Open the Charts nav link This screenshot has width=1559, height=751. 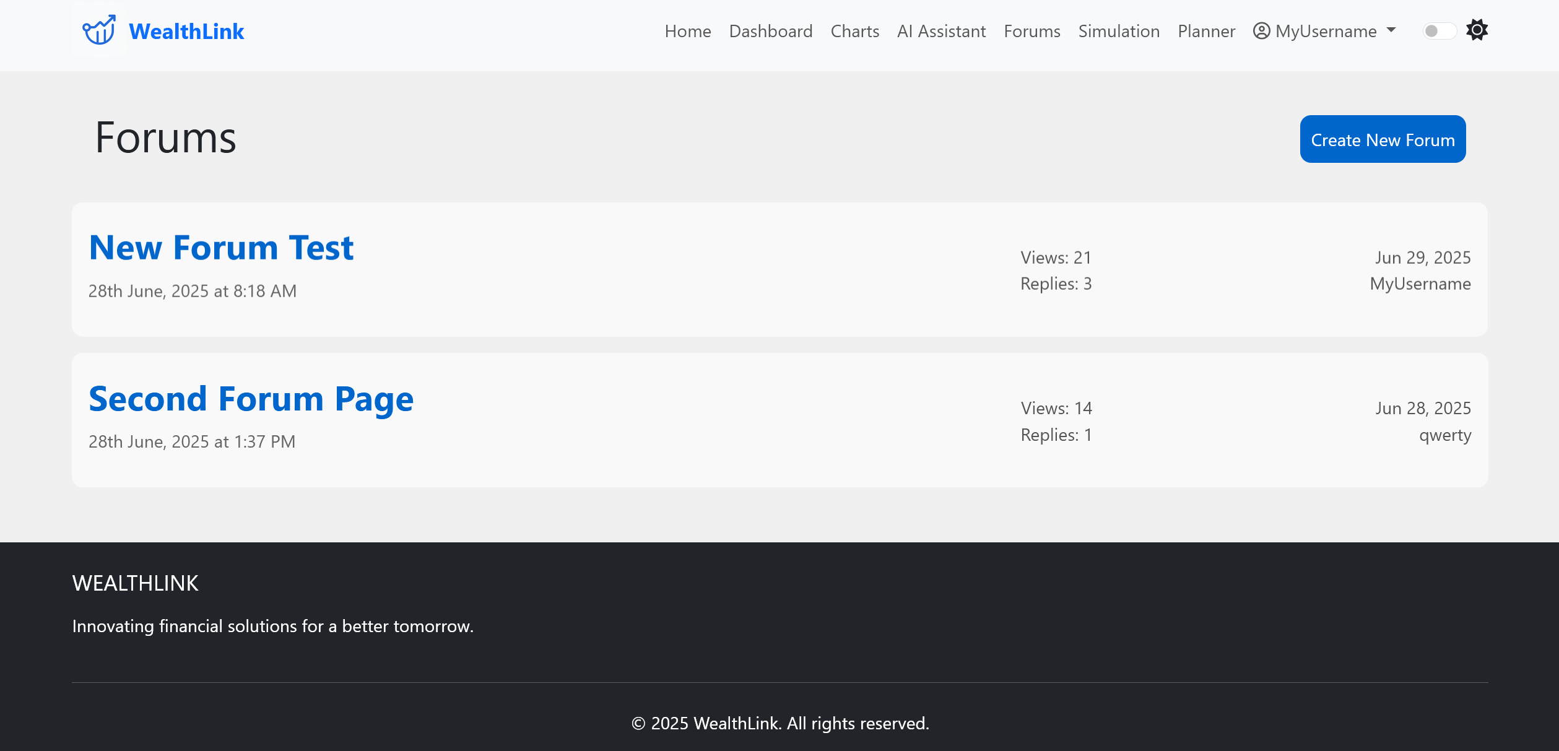(854, 31)
